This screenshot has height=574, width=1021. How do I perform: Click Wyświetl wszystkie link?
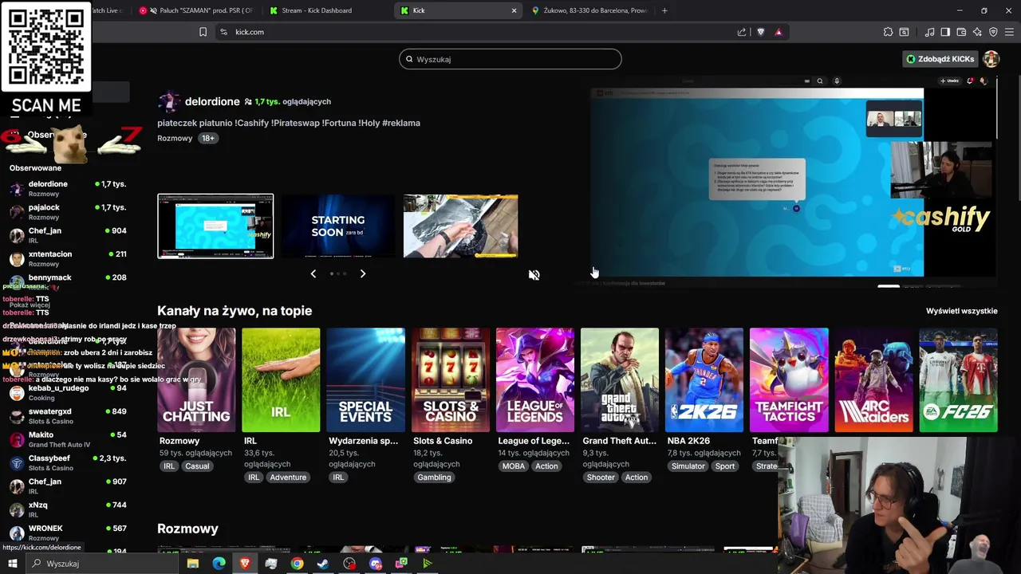click(961, 311)
